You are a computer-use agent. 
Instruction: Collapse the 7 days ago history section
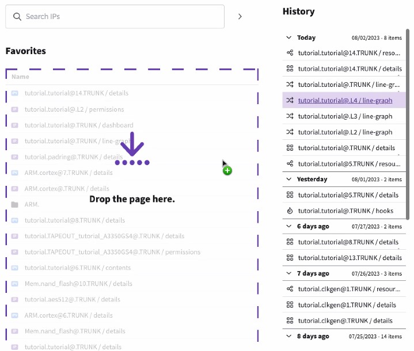(x=289, y=273)
